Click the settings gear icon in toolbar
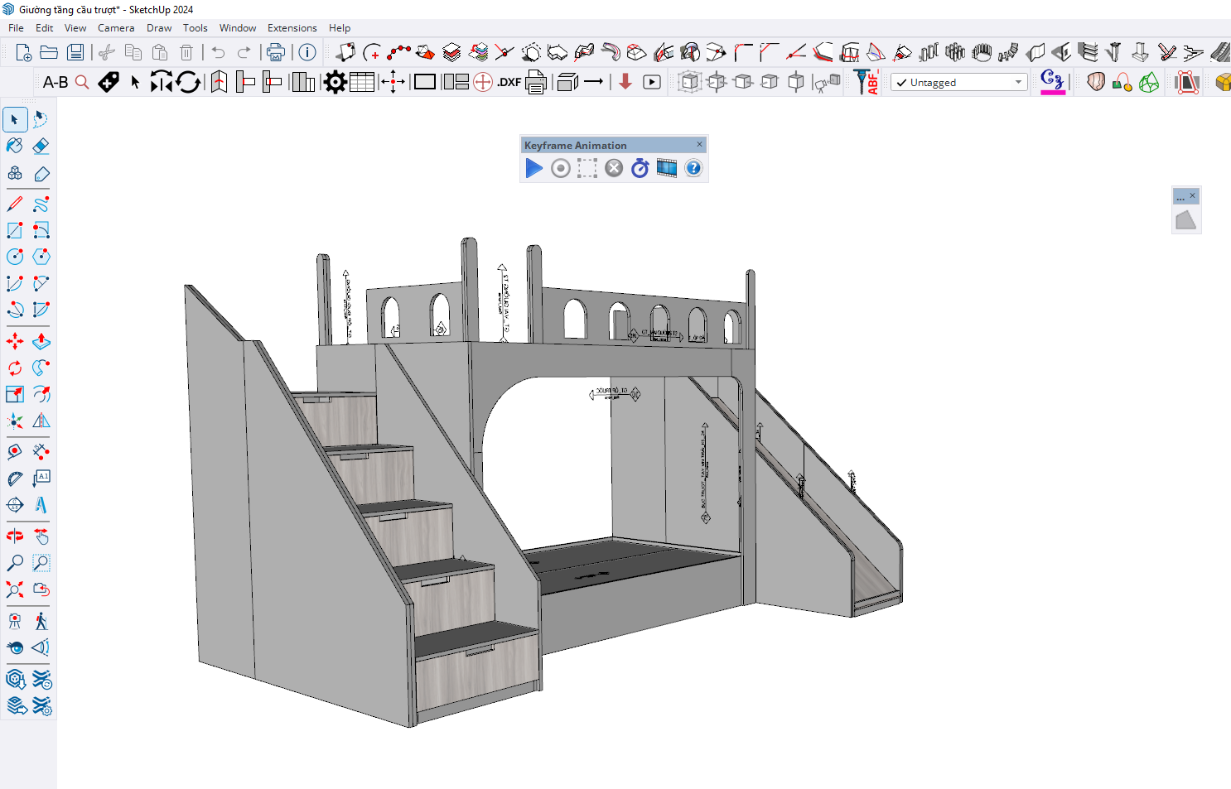 335,82
